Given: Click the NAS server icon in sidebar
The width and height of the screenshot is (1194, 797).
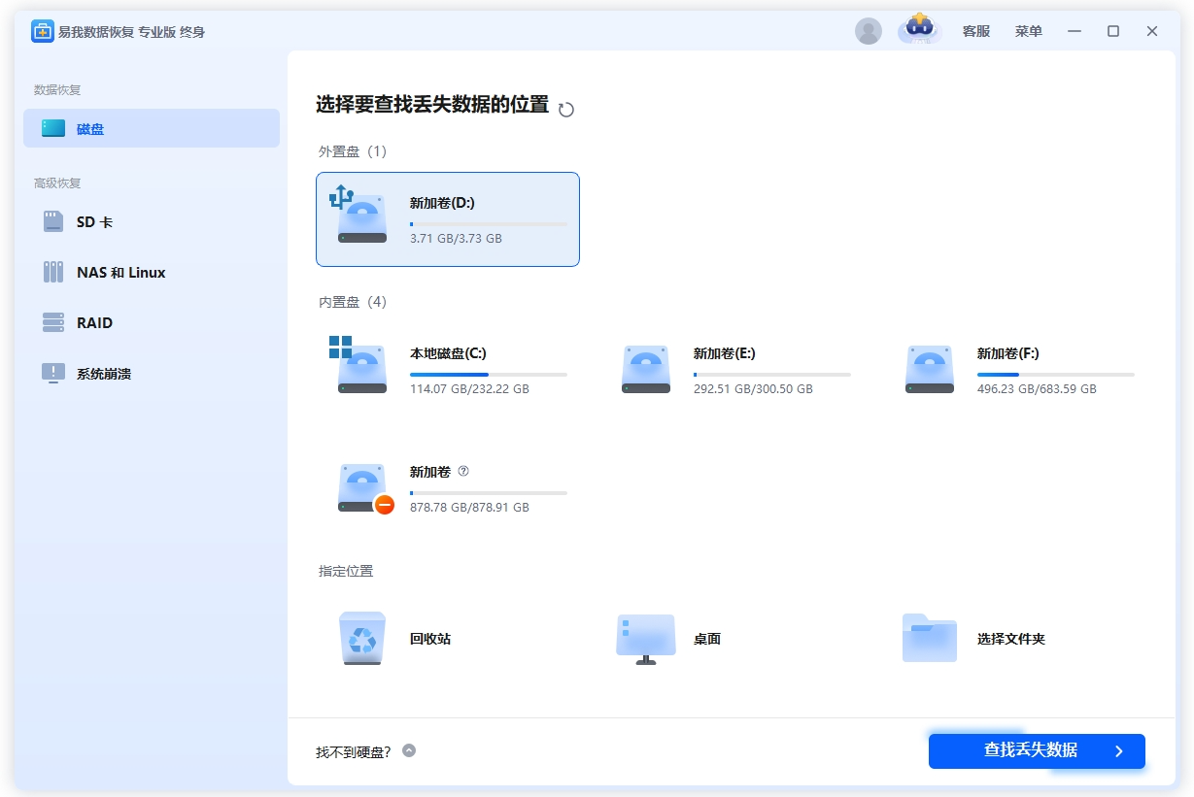Looking at the screenshot, I should (53, 272).
